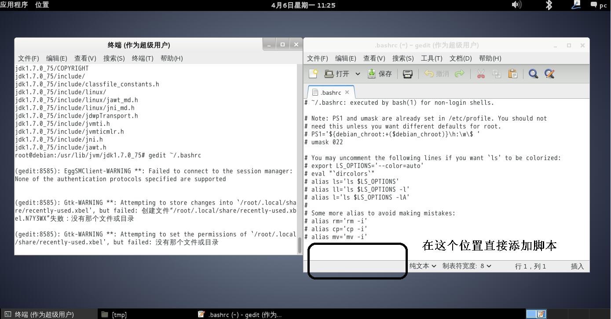Switch to terminal in taskbar
611x319 pixels.
tap(48, 314)
